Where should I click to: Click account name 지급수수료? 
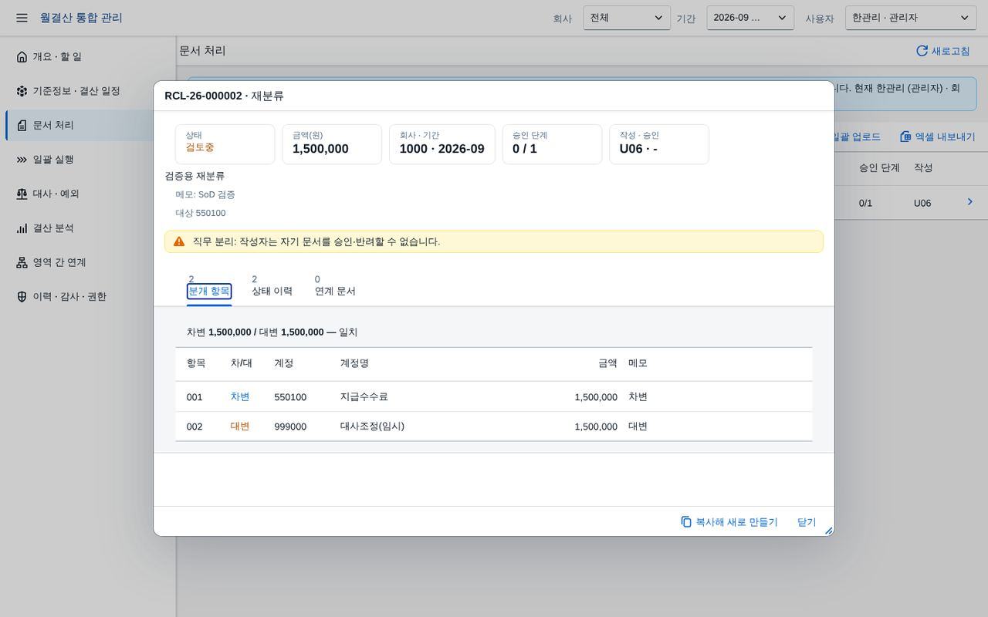click(x=364, y=397)
